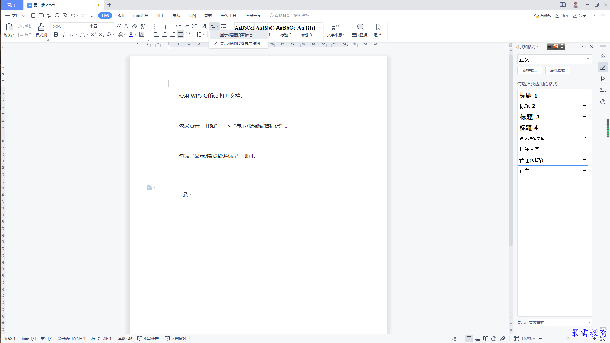Click the Decrease indent icon
Image resolution: width=610 pixels, height=343 pixels.
178,26
